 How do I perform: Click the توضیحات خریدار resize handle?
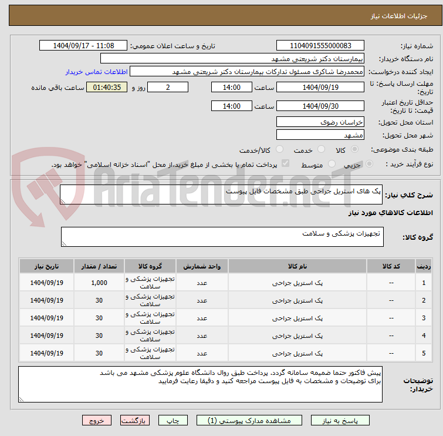tap(22, 399)
